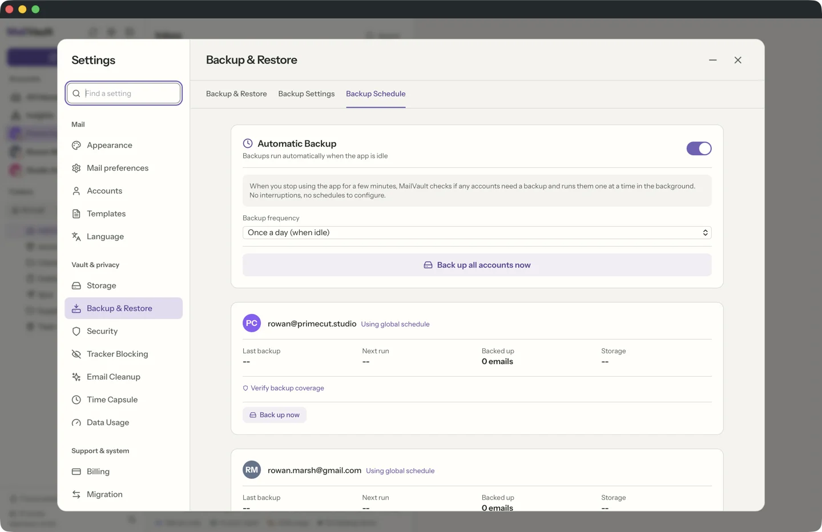The image size is (822, 532).
Task: Open Storage drive icon
Action: point(76,285)
